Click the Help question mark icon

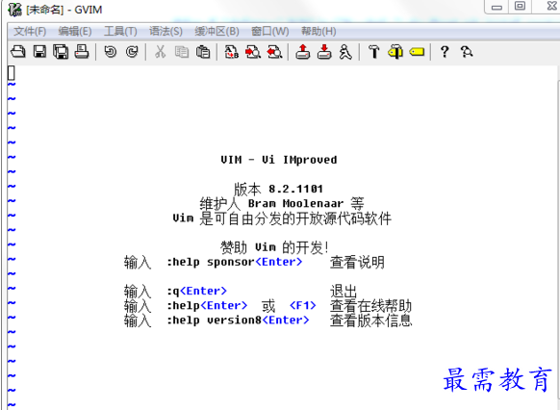tap(445, 52)
